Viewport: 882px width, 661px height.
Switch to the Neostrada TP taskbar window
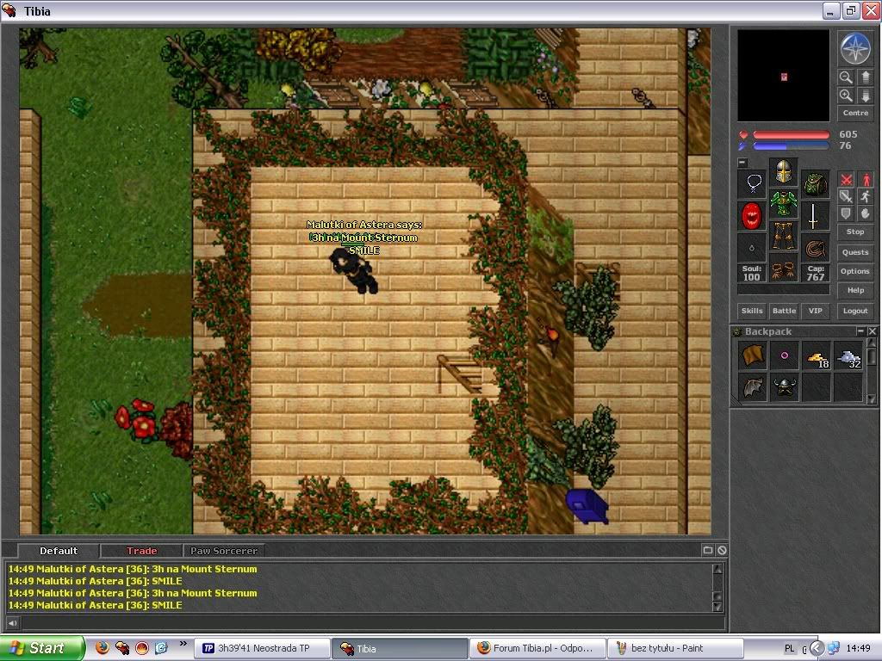pos(262,649)
